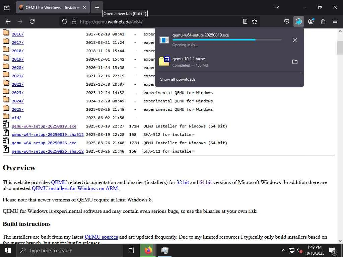
Task: Click the qemu-w64-setup-20250819.exe download entry
Action: pyautogui.click(x=222, y=40)
